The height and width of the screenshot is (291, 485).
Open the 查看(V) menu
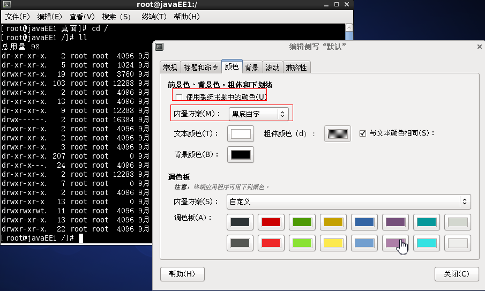[x=82, y=17]
